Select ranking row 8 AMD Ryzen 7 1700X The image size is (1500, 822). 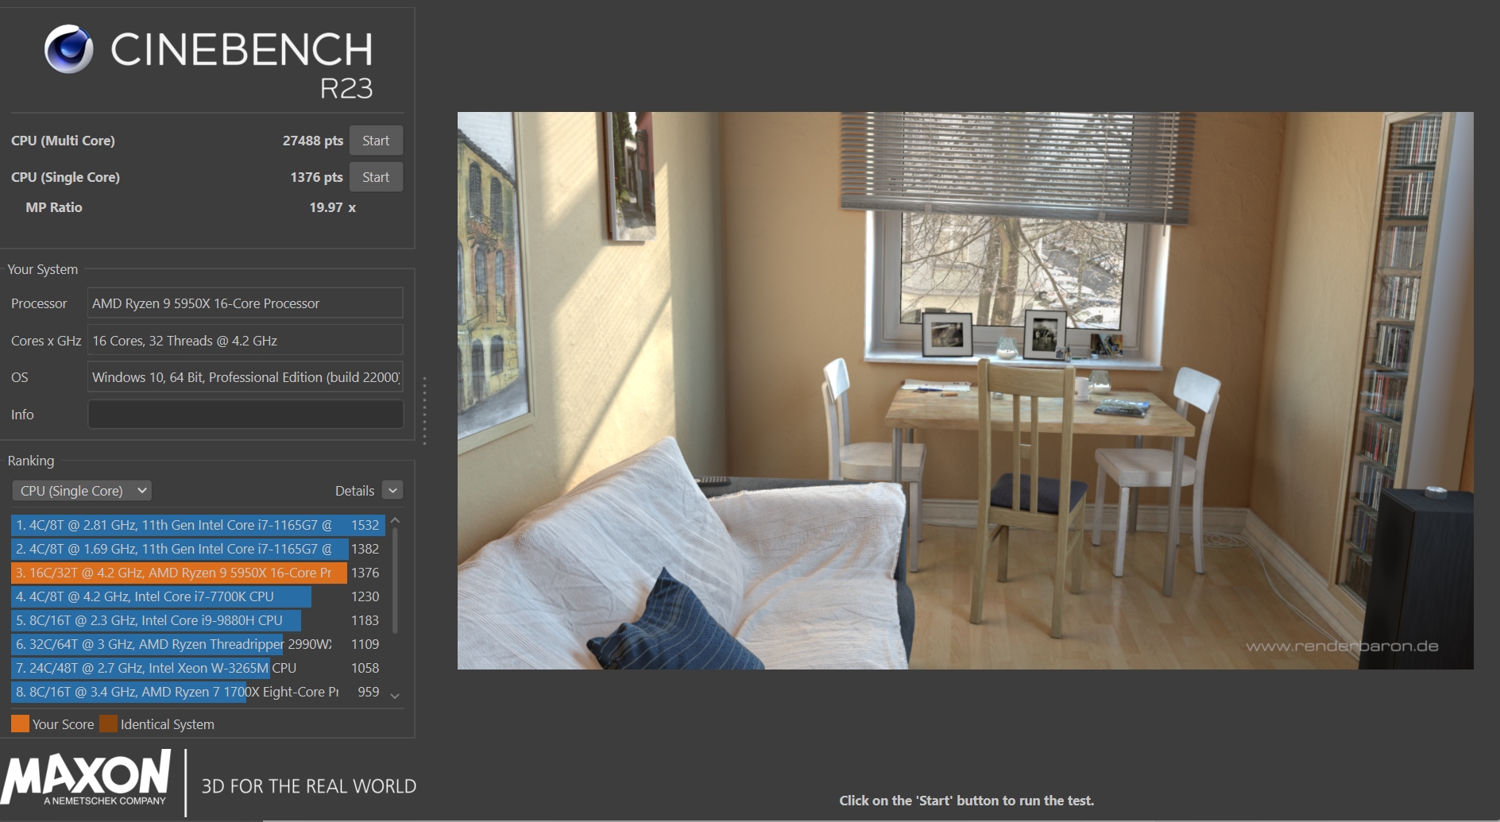tap(198, 692)
